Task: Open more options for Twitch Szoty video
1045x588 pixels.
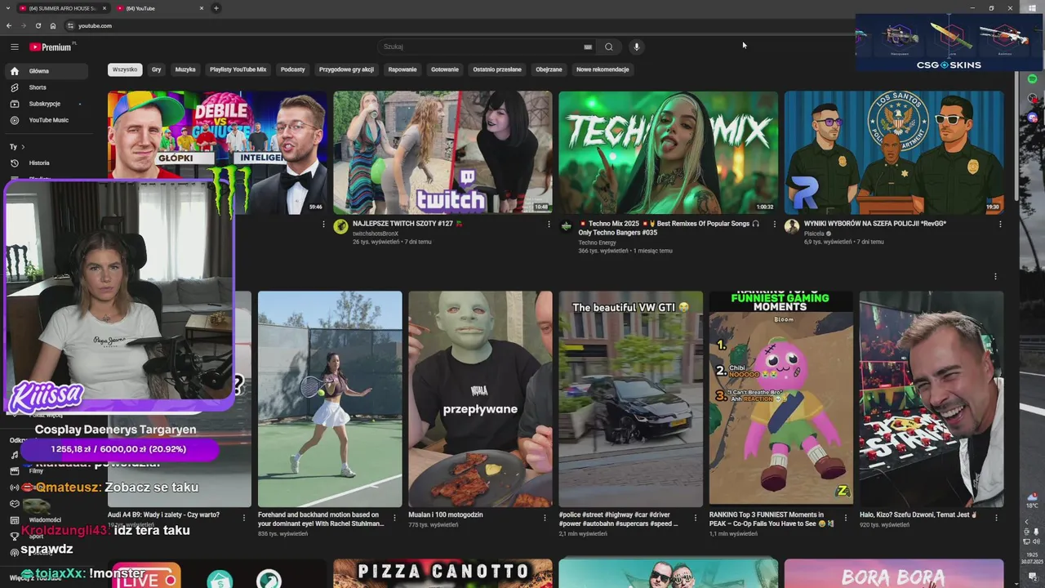Action: coord(549,224)
